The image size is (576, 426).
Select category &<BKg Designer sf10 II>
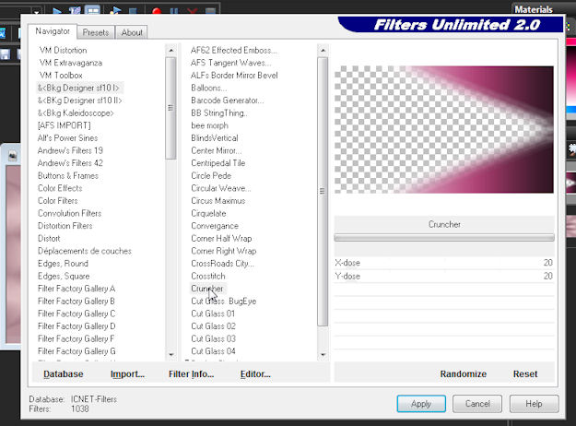click(x=79, y=101)
